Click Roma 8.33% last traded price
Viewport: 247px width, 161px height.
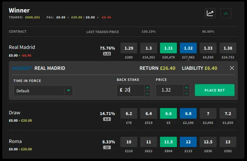[109, 142]
